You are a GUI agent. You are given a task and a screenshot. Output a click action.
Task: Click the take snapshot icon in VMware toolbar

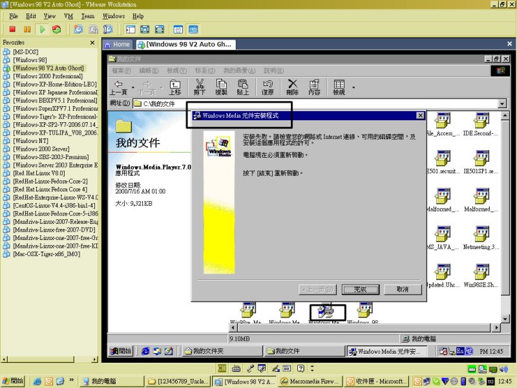coord(78,29)
